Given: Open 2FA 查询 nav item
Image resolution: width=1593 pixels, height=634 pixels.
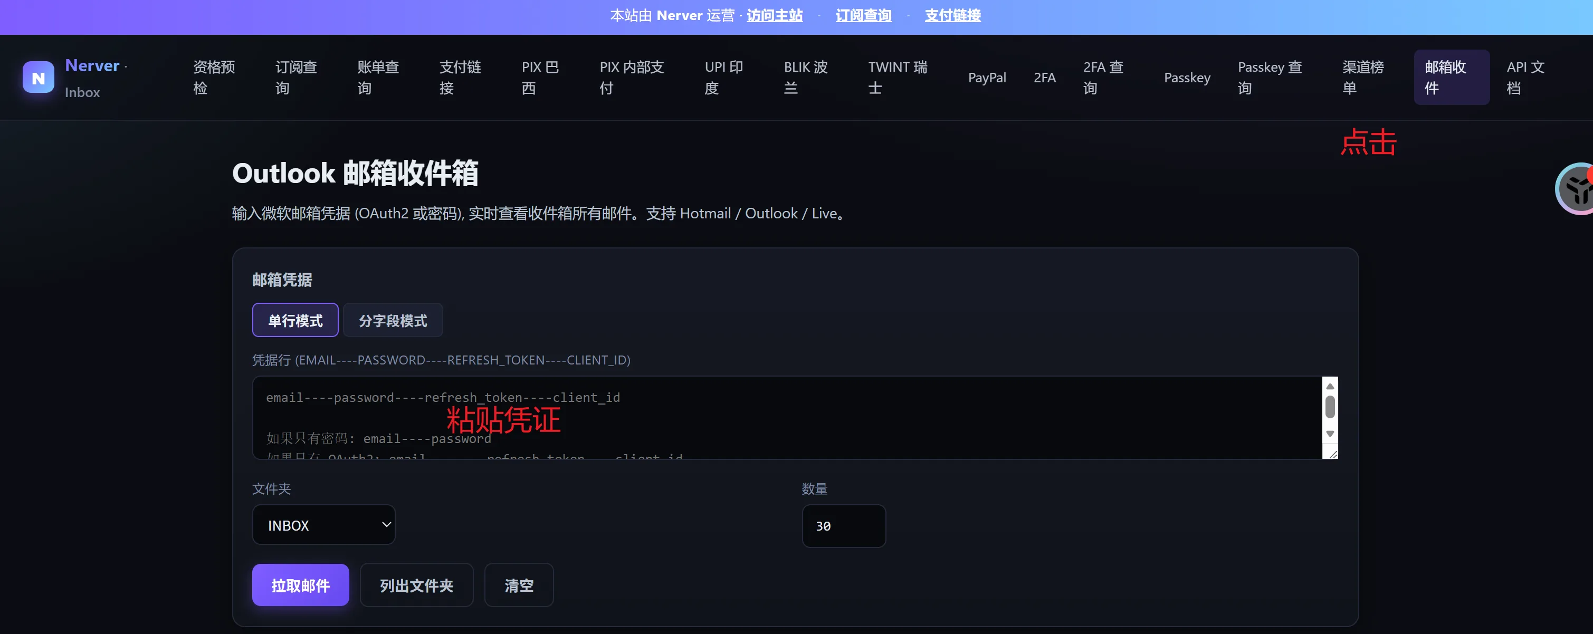Looking at the screenshot, I should click(1104, 78).
